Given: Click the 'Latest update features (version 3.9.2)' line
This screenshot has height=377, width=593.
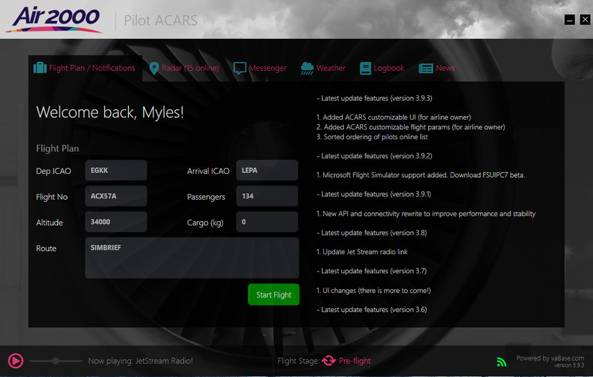Looking at the screenshot, I should (374, 156).
